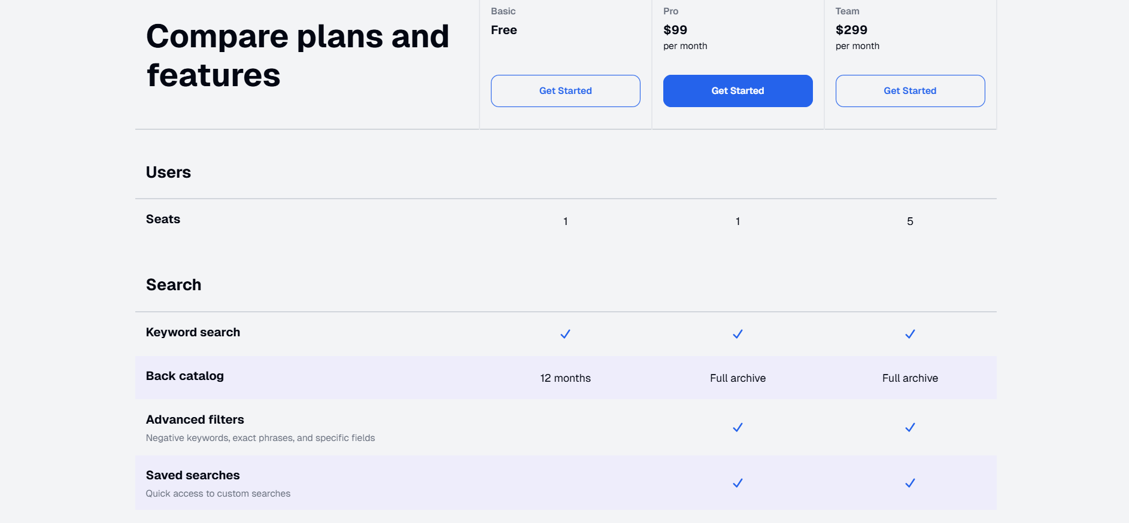Click the Team plan Get Started button
Screen dimensions: 1129x523
click(x=910, y=91)
